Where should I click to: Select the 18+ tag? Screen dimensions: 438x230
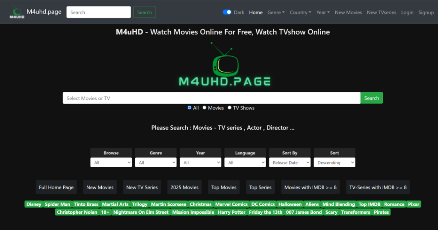tap(105, 212)
